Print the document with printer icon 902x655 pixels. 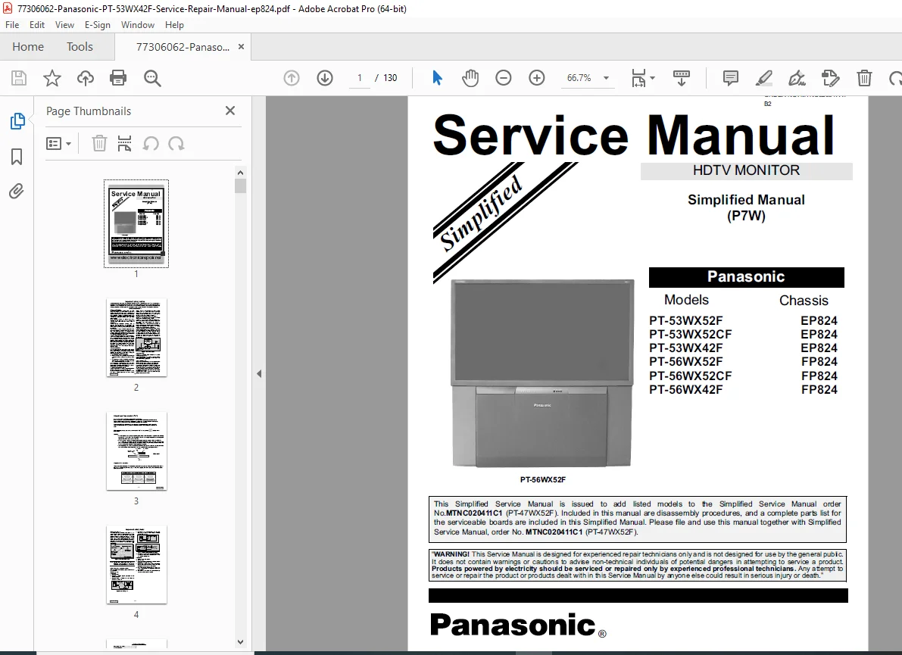(x=118, y=78)
